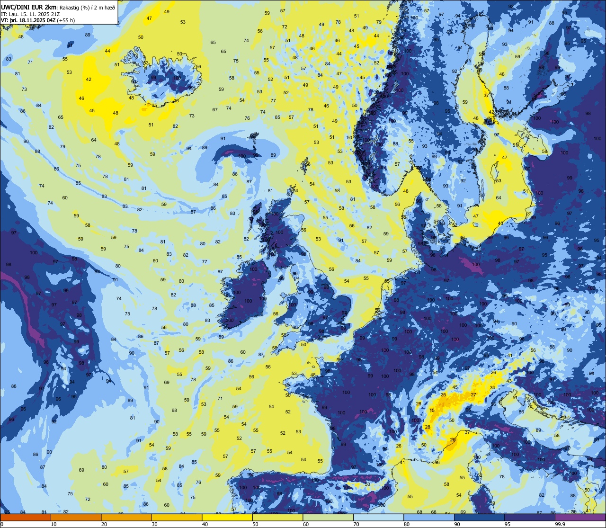Click the yellow-green 60–70 legend color segment

point(328,517)
